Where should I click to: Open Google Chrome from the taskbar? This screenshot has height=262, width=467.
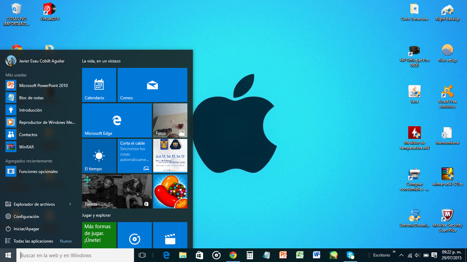pos(233,255)
